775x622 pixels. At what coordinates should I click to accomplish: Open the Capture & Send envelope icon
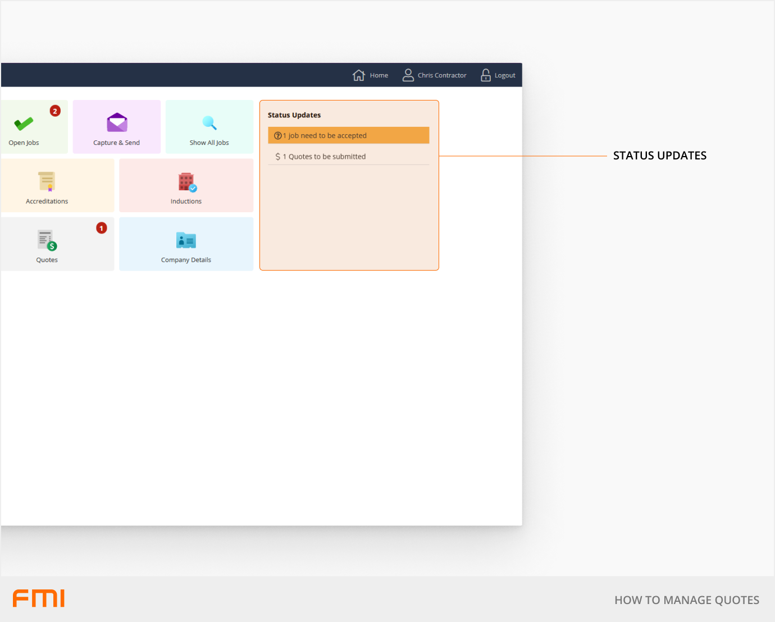coord(117,122)
